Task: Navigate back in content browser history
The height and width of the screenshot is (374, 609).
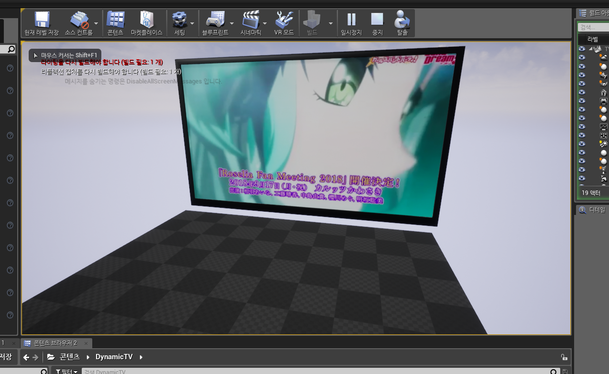Action: [x=27, y=357]
